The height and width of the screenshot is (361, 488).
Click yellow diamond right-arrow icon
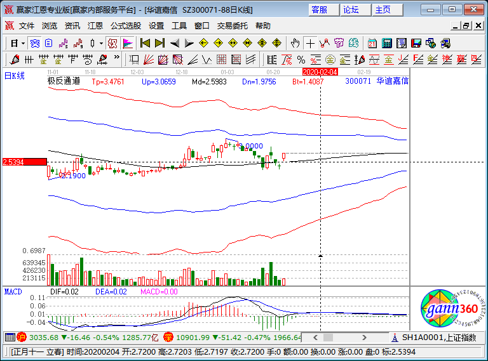coord(218,43)
